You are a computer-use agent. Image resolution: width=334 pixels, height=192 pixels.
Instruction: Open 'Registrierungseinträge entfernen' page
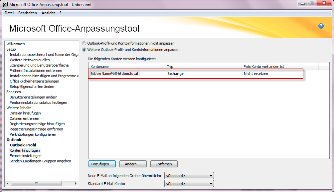tap(36, 129)
